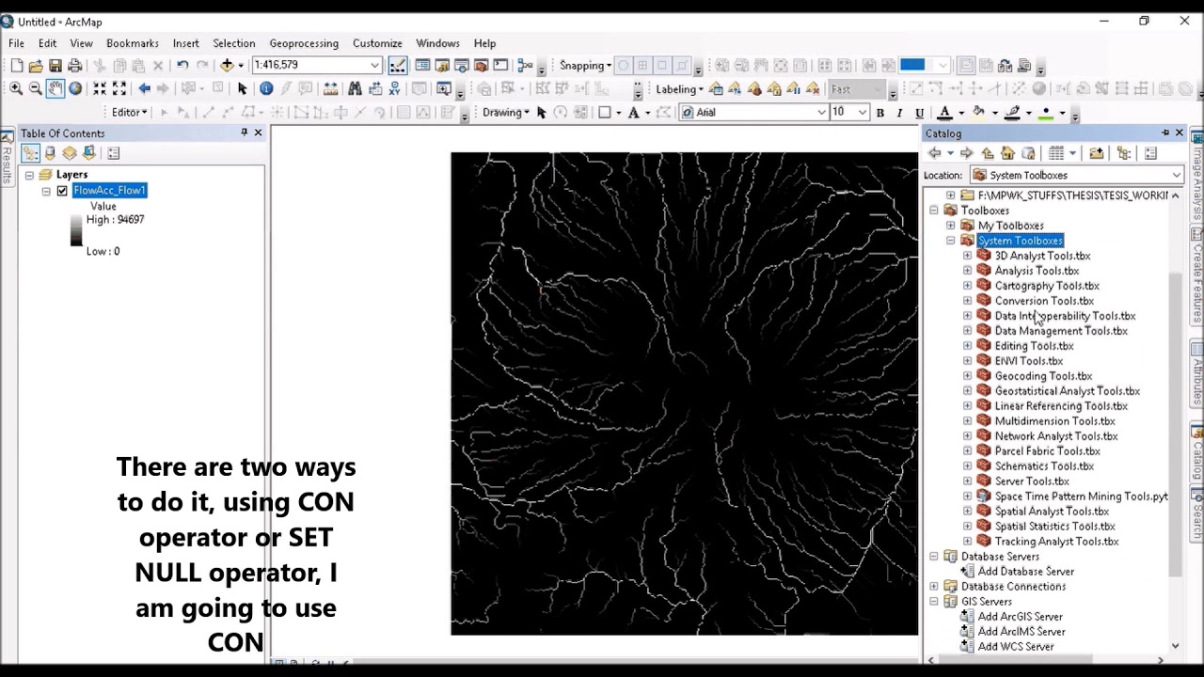The height and width of the screenshot is (677, 1204).
Task: Toggle Italic text formatting
Action: tap(899, 113)
